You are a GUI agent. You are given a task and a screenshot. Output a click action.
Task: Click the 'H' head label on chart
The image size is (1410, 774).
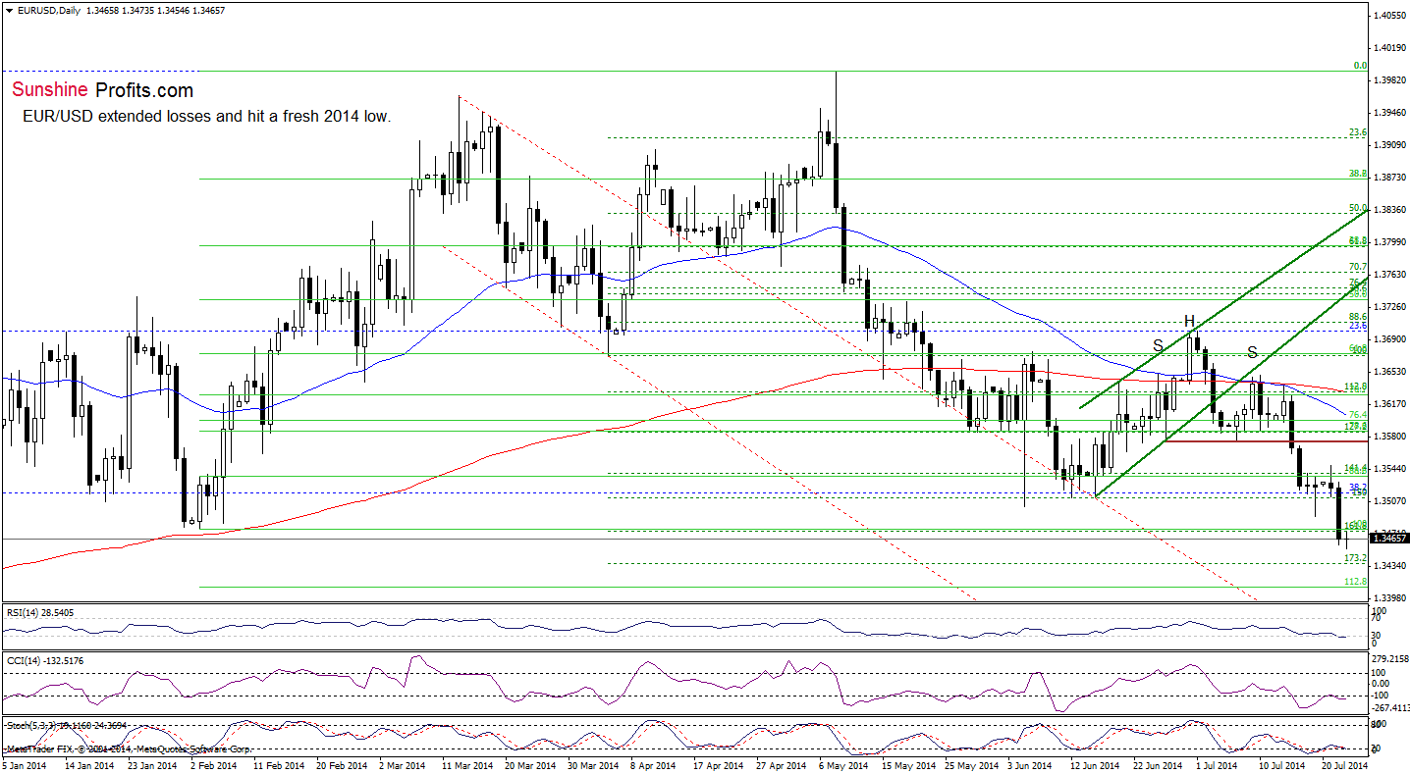(1189, 321)
